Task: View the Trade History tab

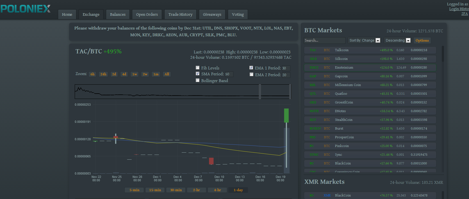Action: pos(180,14)
